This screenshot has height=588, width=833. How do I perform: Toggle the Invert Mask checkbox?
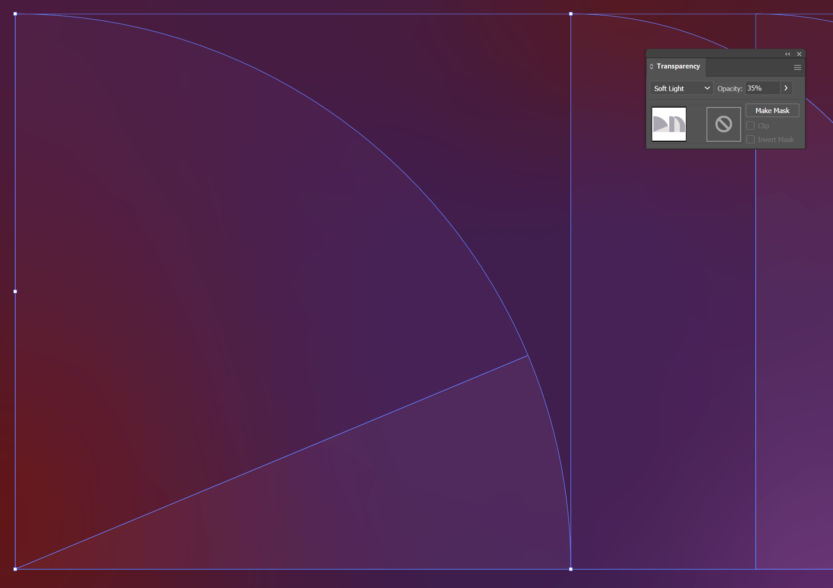751,140
